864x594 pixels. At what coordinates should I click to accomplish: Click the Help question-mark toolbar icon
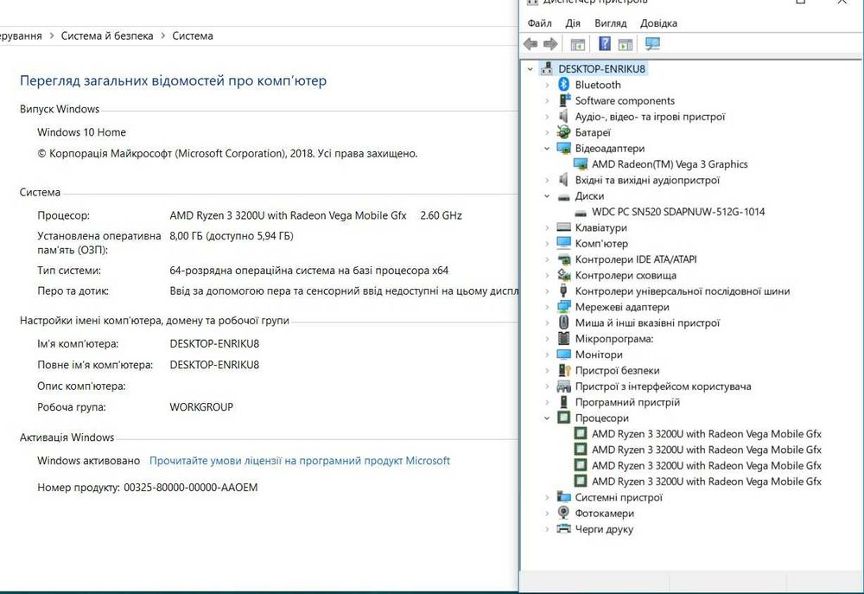point(605,44)
